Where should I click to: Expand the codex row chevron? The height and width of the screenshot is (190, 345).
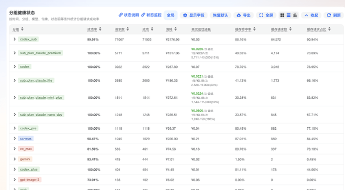[14, 66]
